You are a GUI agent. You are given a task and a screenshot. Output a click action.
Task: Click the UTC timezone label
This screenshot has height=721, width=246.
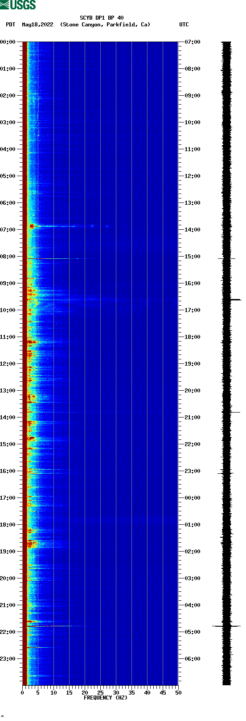pos(184,25)
